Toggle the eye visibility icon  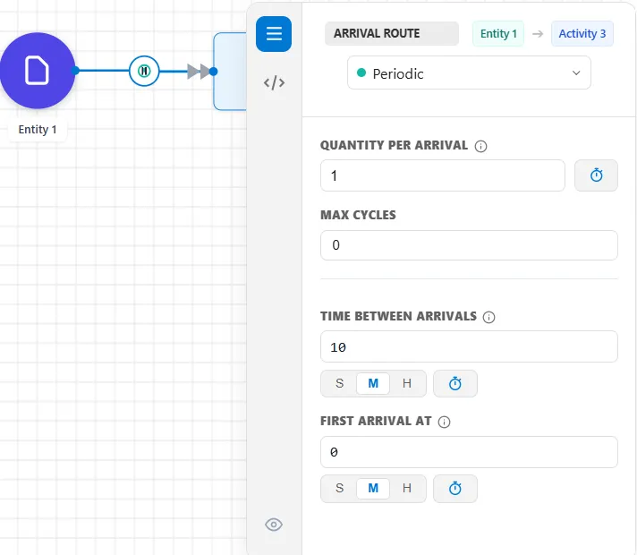274,525
